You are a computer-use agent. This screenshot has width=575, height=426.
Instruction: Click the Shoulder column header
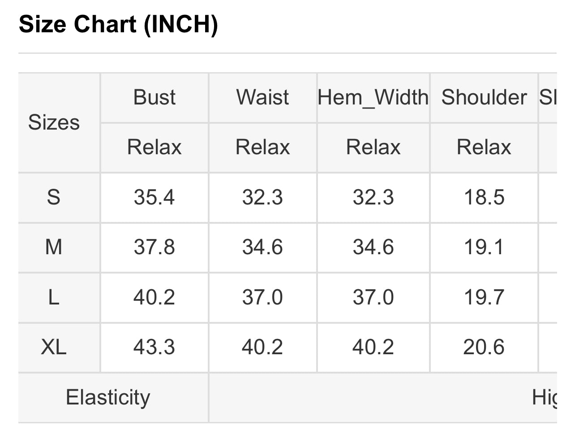[484, 97]
